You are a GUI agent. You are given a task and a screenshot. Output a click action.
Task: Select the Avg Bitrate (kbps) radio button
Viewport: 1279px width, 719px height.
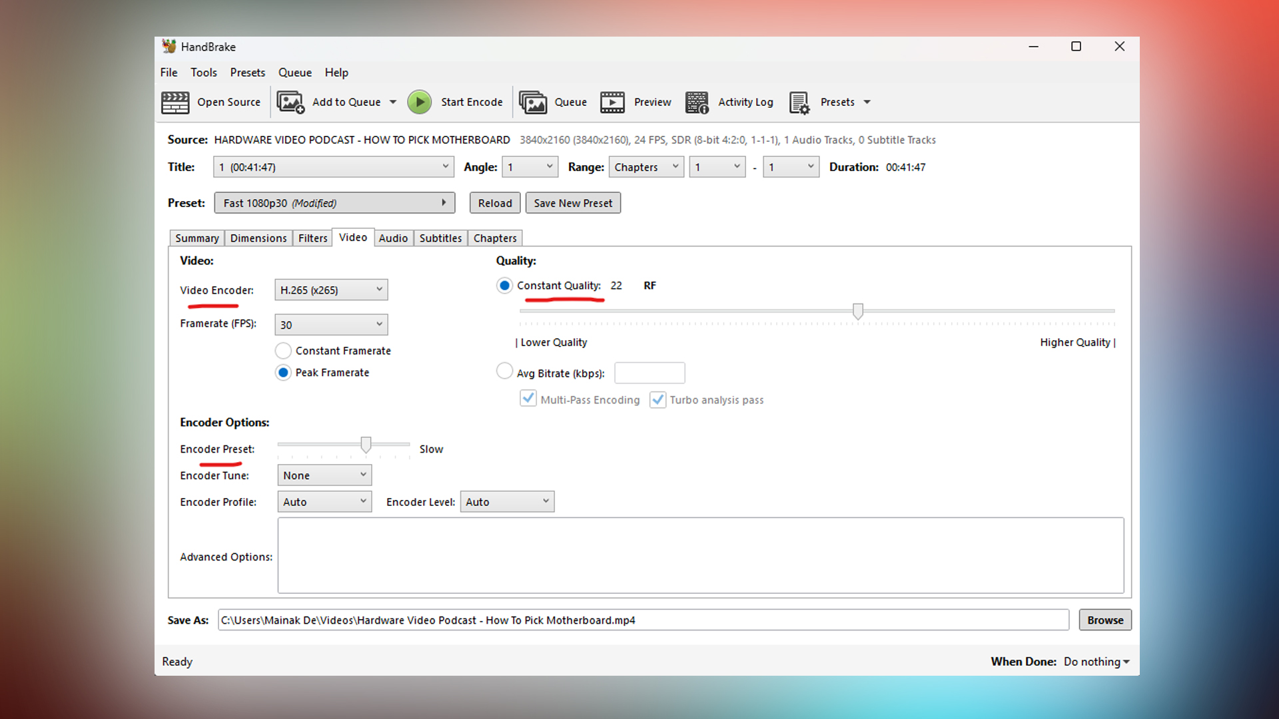(504, 371)
